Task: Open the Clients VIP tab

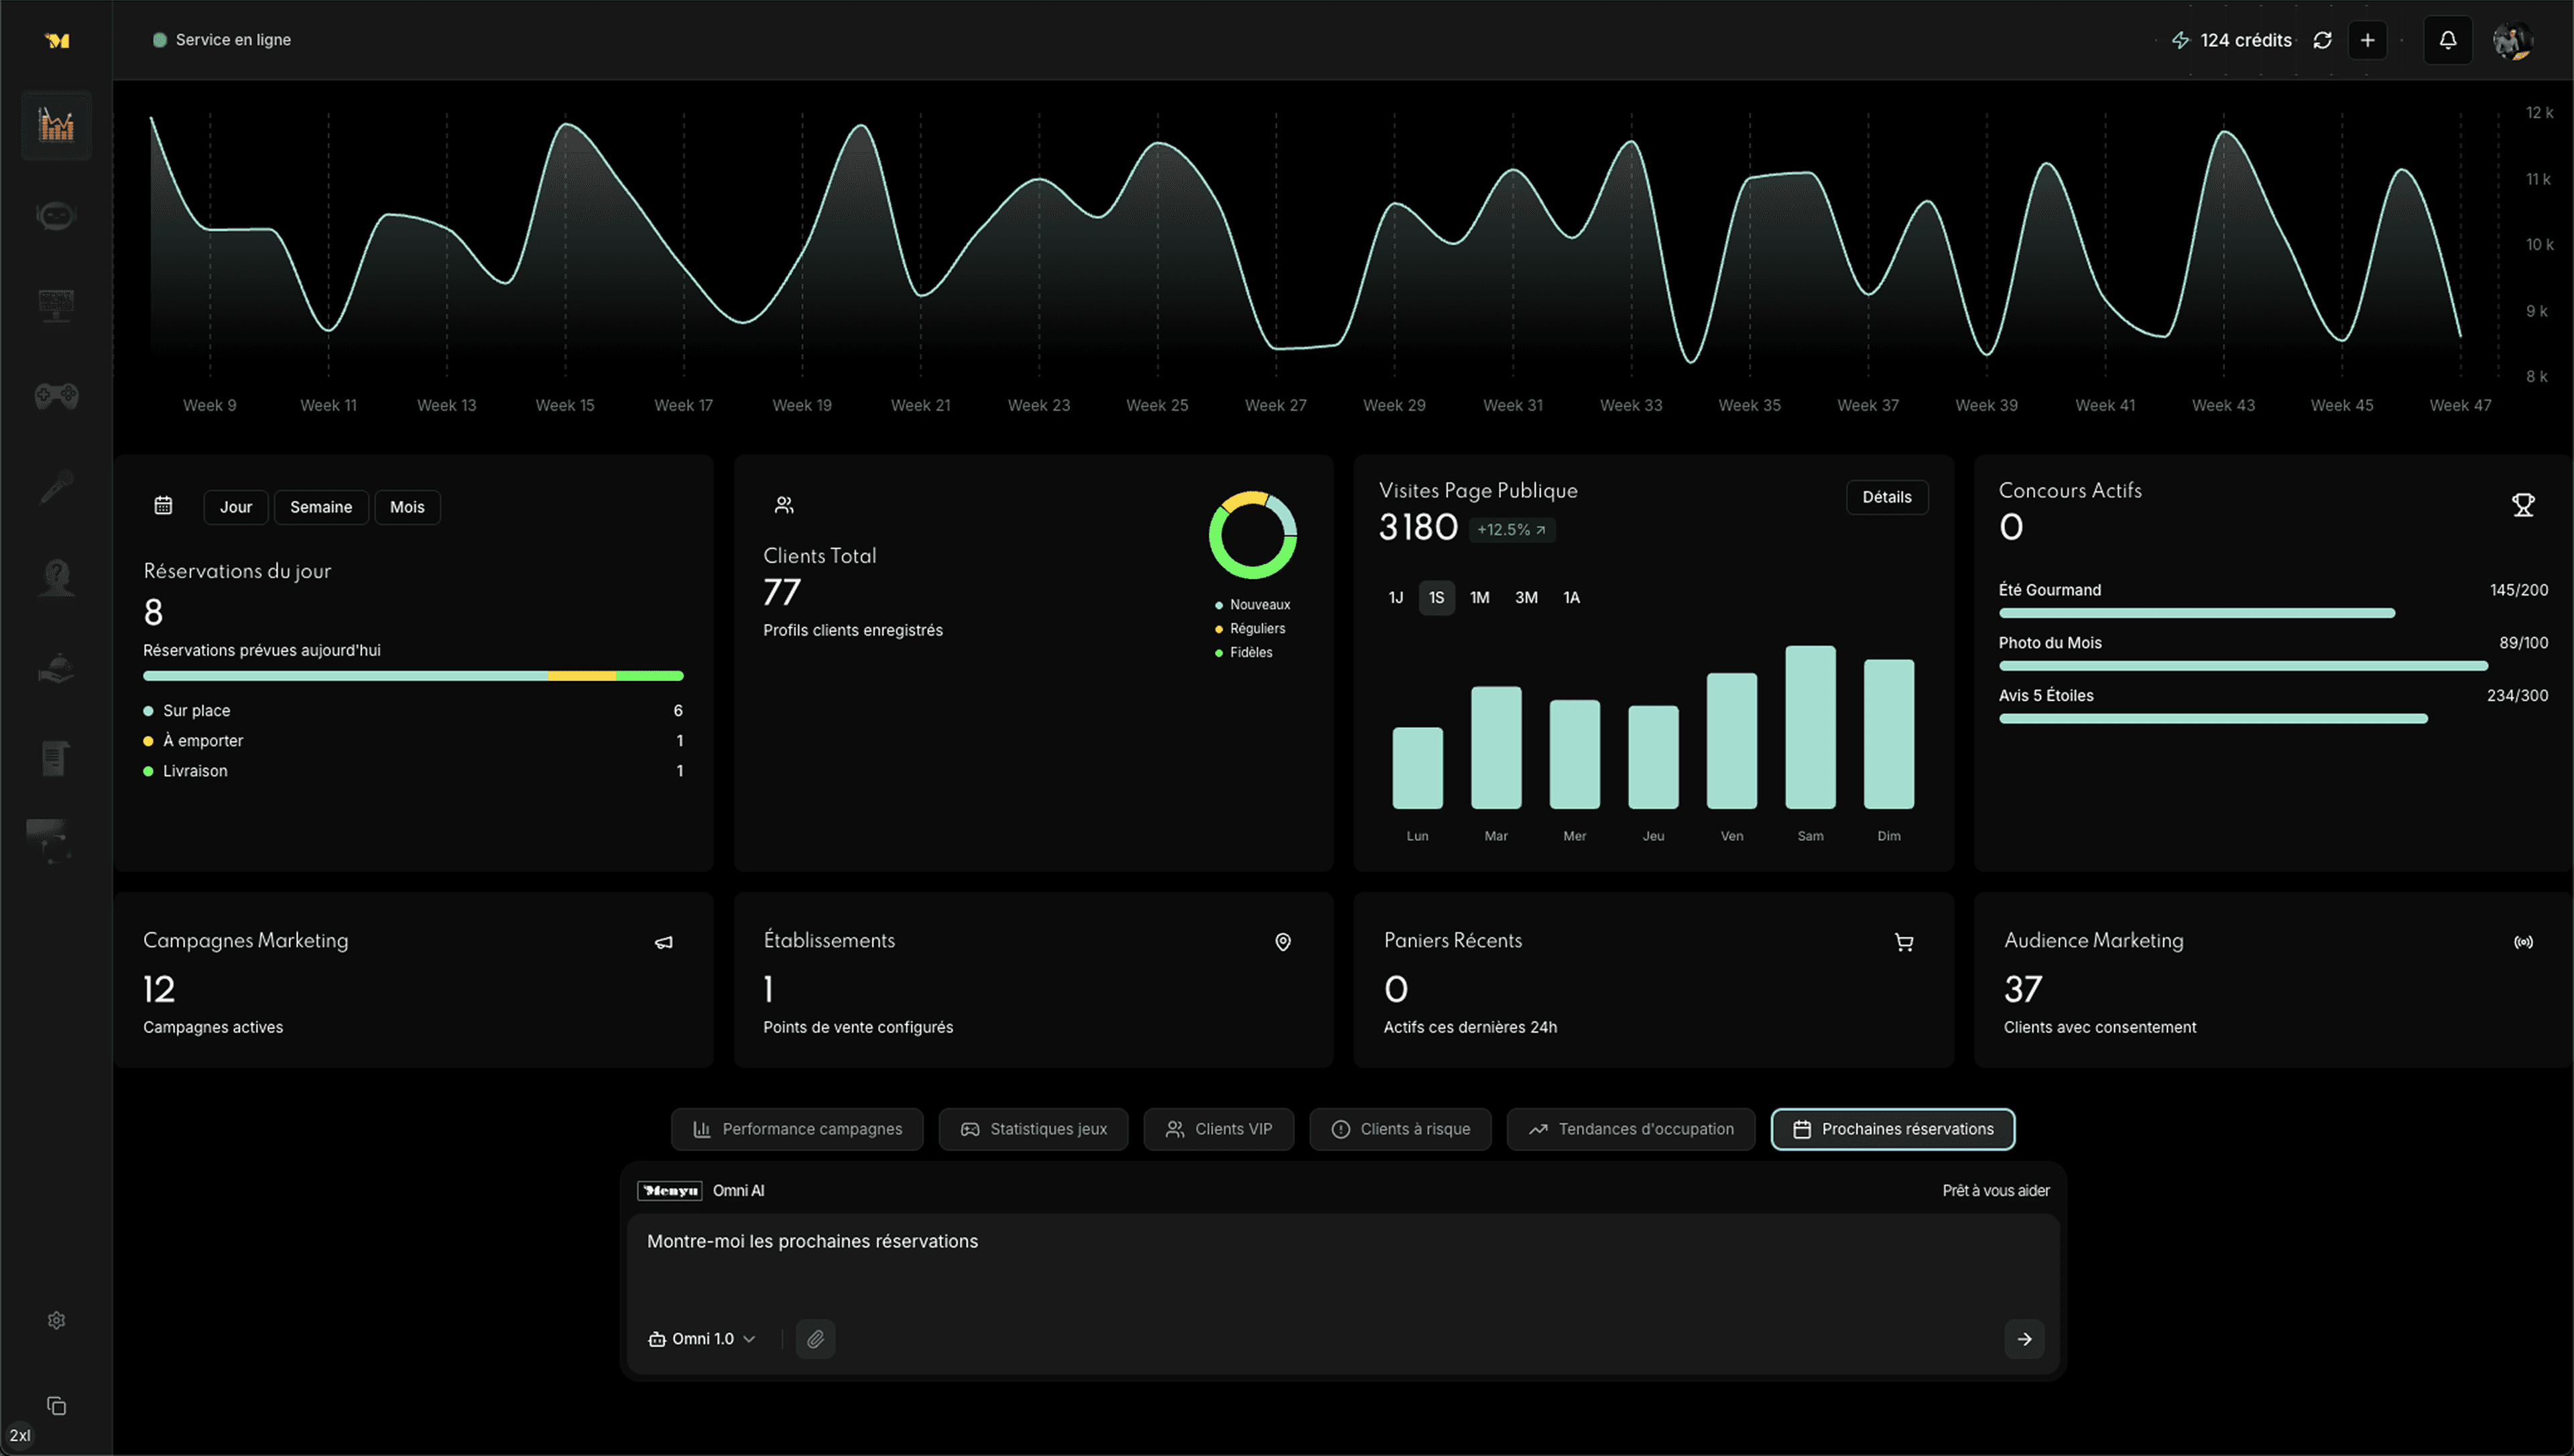Action: tap(1219, 1129)
